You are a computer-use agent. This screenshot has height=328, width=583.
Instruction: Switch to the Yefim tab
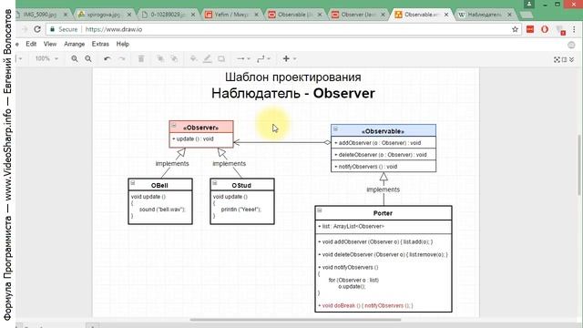point(230,15)
